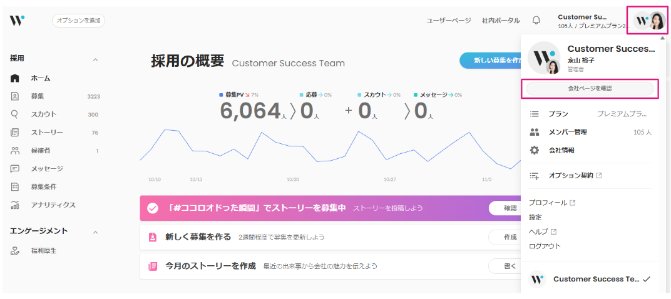The height and width of the screenshot is (299, 671).
Task: Collapse the 採用 sidebar section
Action: (95, 59)
